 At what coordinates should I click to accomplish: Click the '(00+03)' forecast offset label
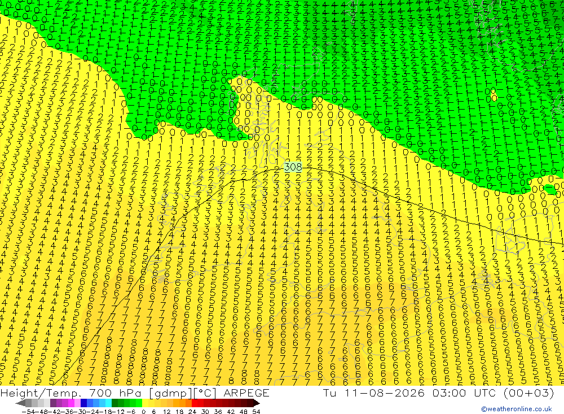pos(529,393)
